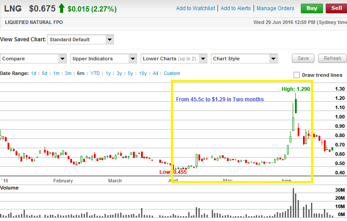Click the Save chart button

pos(303,58)
